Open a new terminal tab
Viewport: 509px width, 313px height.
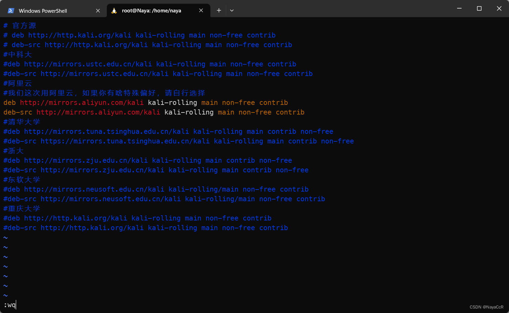point(219,11)
